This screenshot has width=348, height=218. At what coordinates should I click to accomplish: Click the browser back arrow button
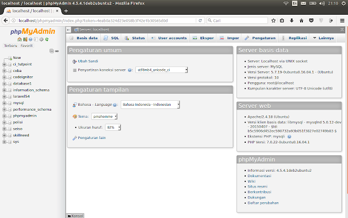click(5, 21)
